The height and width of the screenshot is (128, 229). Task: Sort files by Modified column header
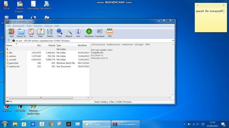coord(83,45)
